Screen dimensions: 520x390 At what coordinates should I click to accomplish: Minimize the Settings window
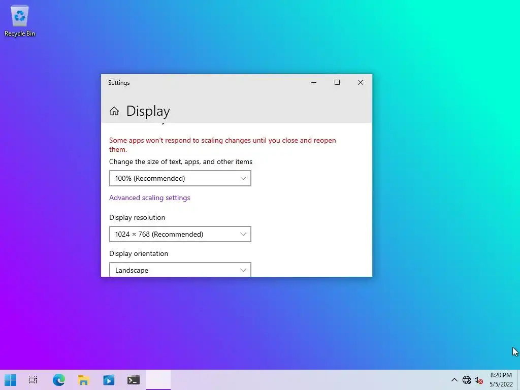click(314, 83)
